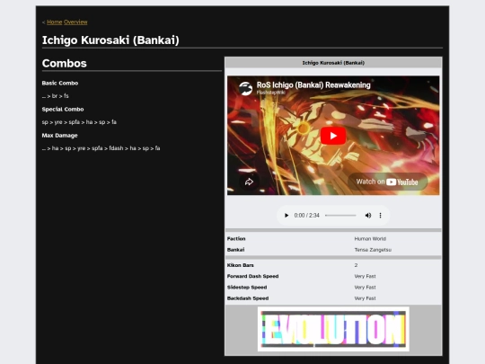The image size is (485, 364).
Task: Select the Max Damage heading
Action: pyautogui.click(x=59, y=136)
